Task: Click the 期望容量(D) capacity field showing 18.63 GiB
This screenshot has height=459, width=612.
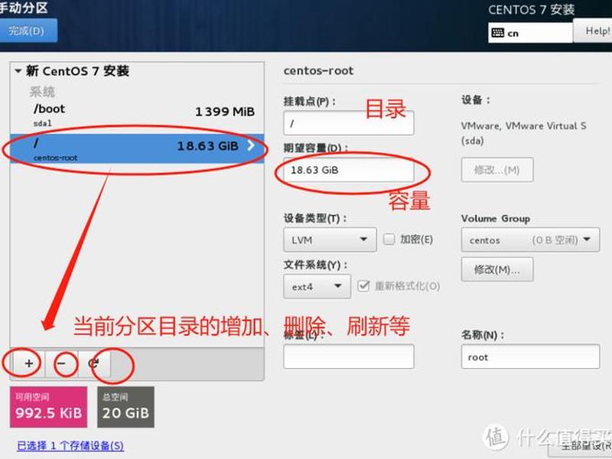Action: coord(349,170)
